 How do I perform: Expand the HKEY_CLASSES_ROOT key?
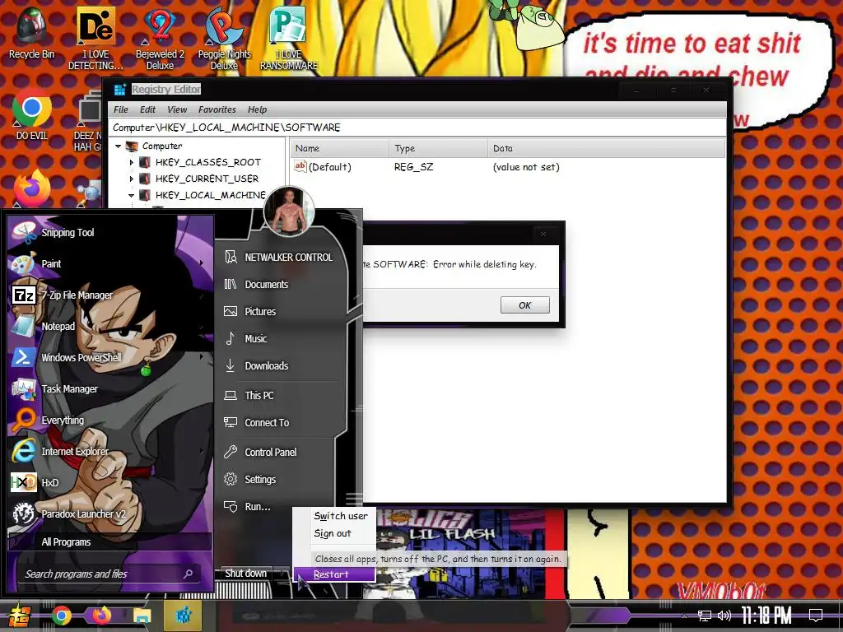pos(131,162)
